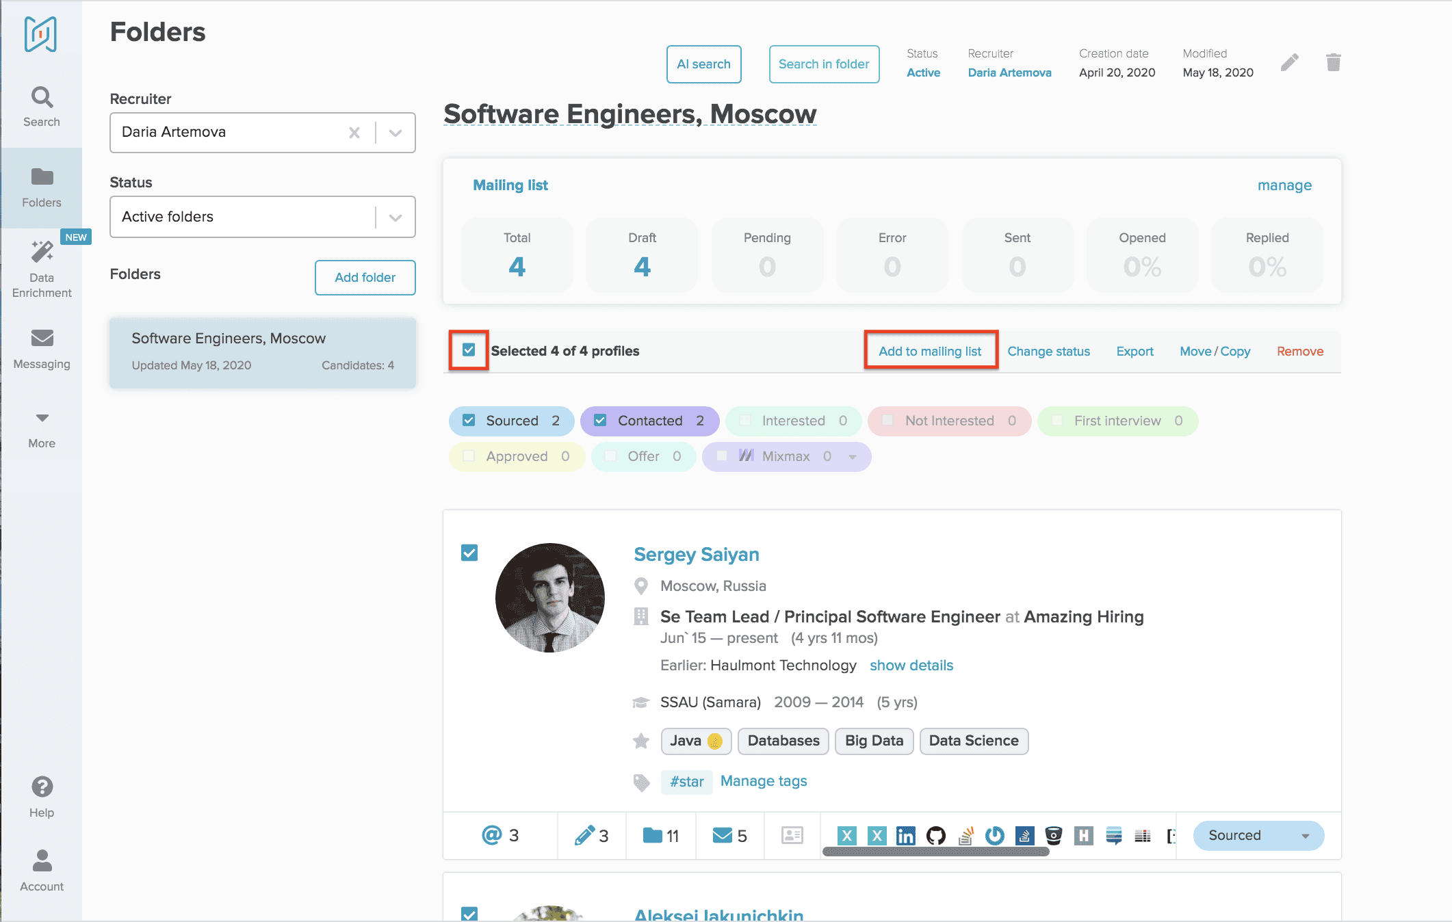Click the manage mailing list link
Image resolution: width=1452 pixels, height=922 pixels.
[1284, 185]
